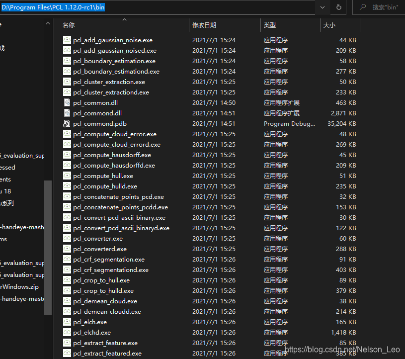Click the navigation pane scrollbar thumb
Viewport: 405px width, 359px height.
[x=48, y=248]
